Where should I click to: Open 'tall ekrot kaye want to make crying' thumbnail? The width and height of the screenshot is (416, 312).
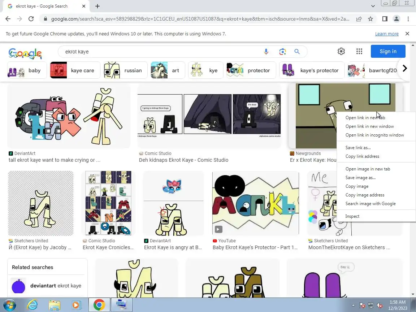(69, 116)
